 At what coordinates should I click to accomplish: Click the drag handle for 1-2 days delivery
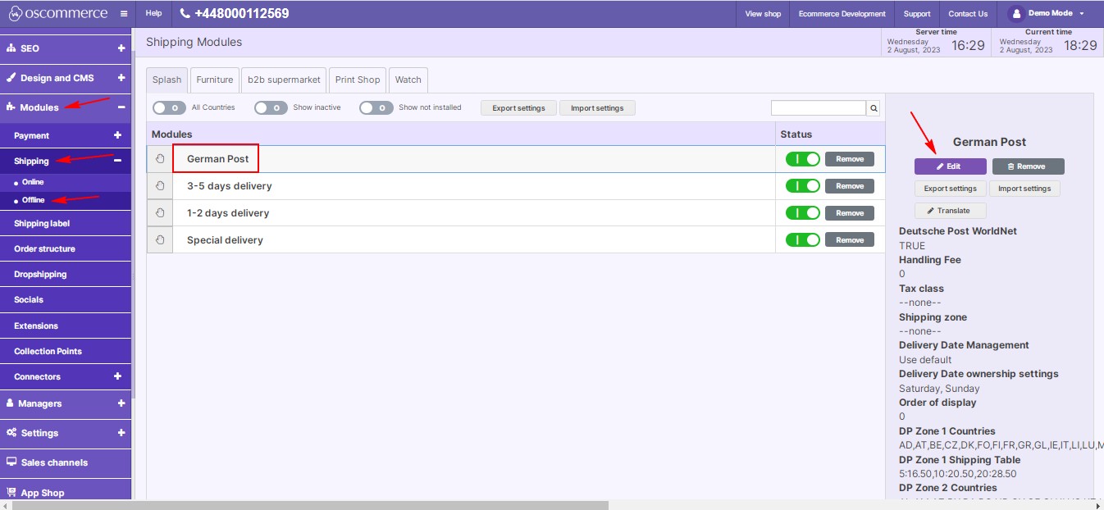(160, 213)
